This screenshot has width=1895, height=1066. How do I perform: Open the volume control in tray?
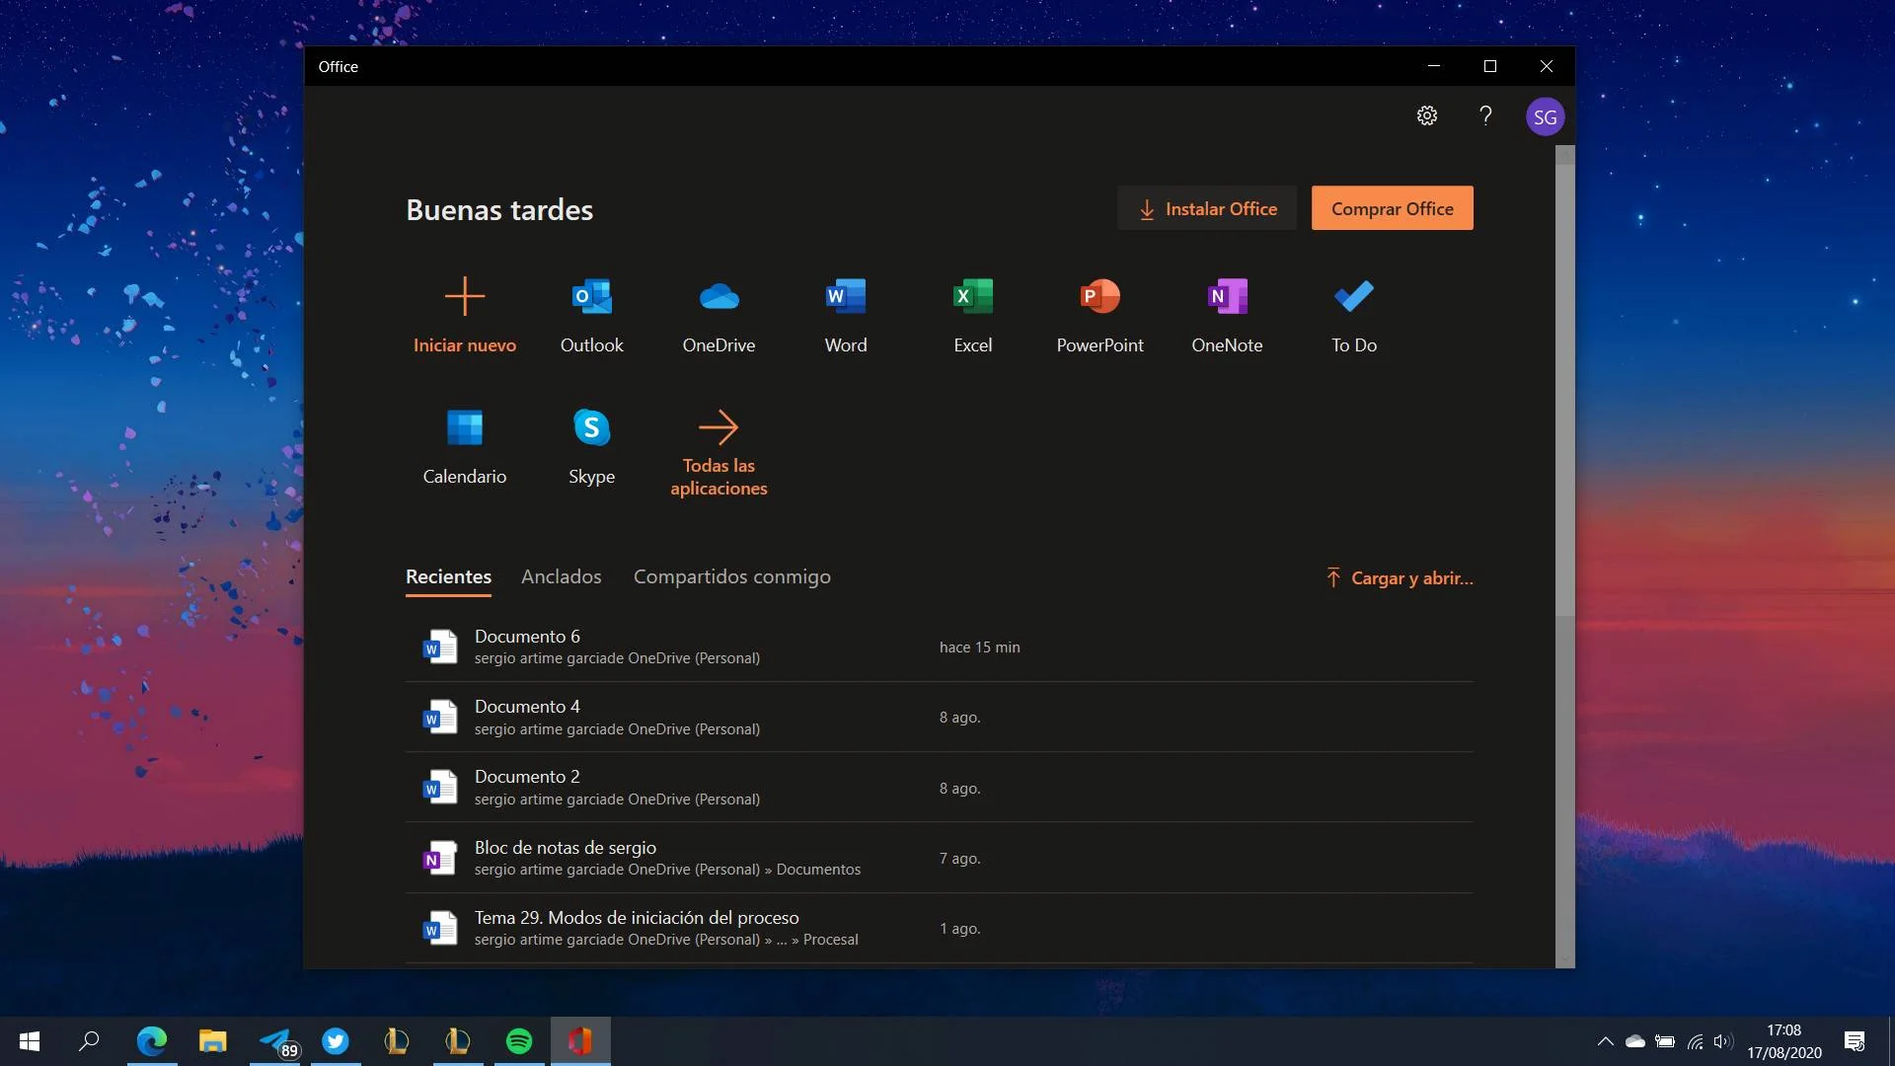pos(1724,1041)
